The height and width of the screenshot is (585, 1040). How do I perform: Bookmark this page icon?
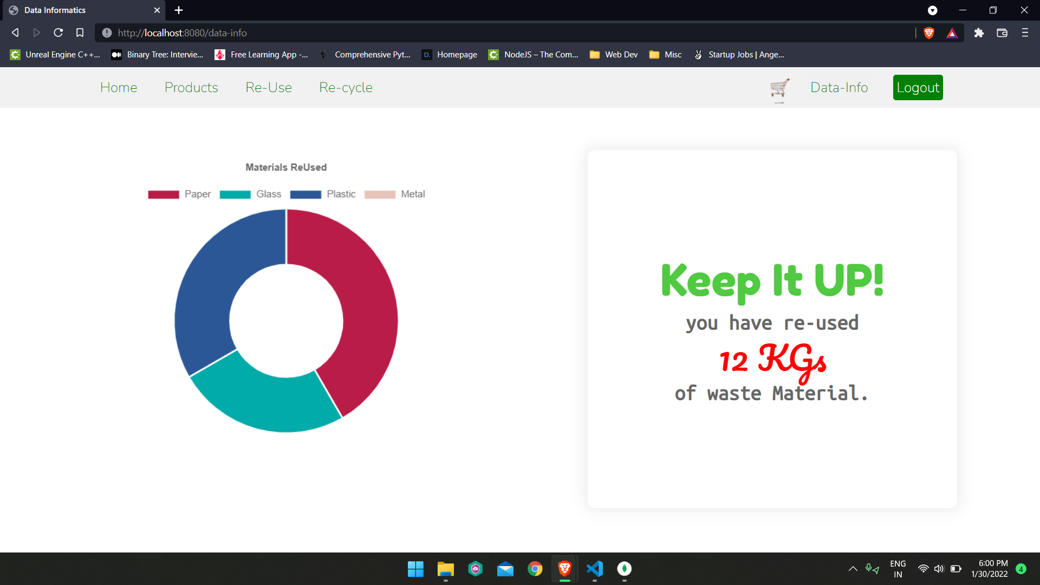point(80,33)
